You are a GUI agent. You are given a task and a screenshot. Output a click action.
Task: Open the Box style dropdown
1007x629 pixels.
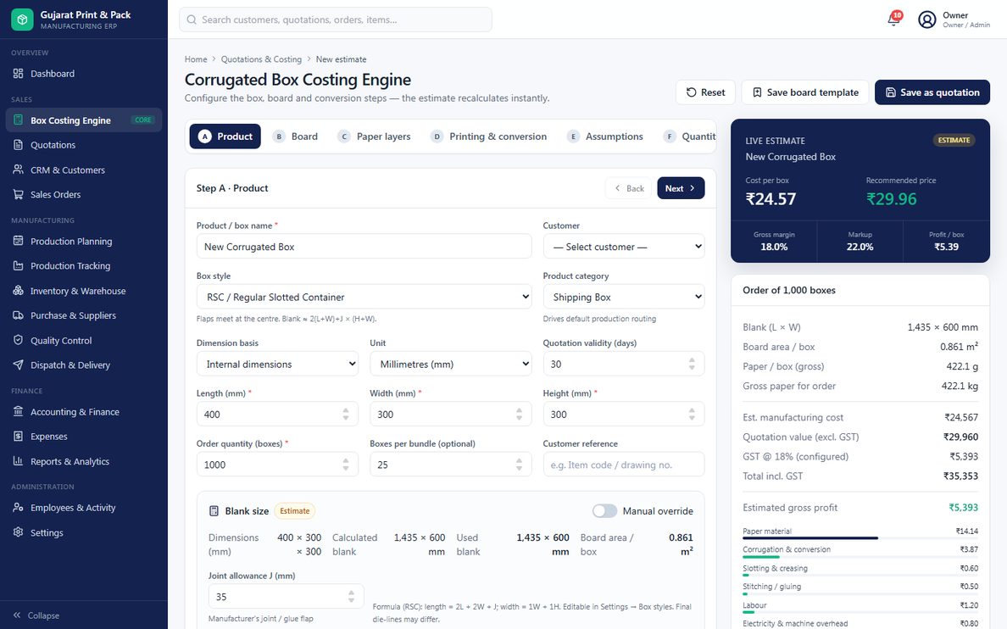click(x=364, y=297)
